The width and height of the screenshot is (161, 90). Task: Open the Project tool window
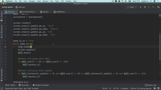2,16
